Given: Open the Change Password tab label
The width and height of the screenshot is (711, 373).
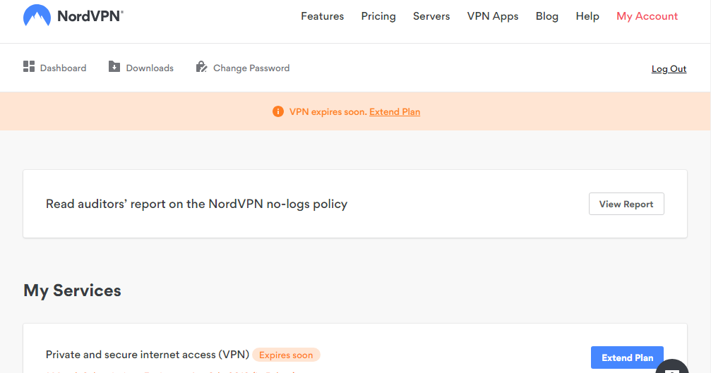Looking at the screenshot, I should point(251,68).
